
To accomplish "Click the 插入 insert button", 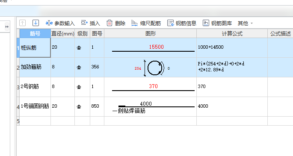I will coord(91,23).
